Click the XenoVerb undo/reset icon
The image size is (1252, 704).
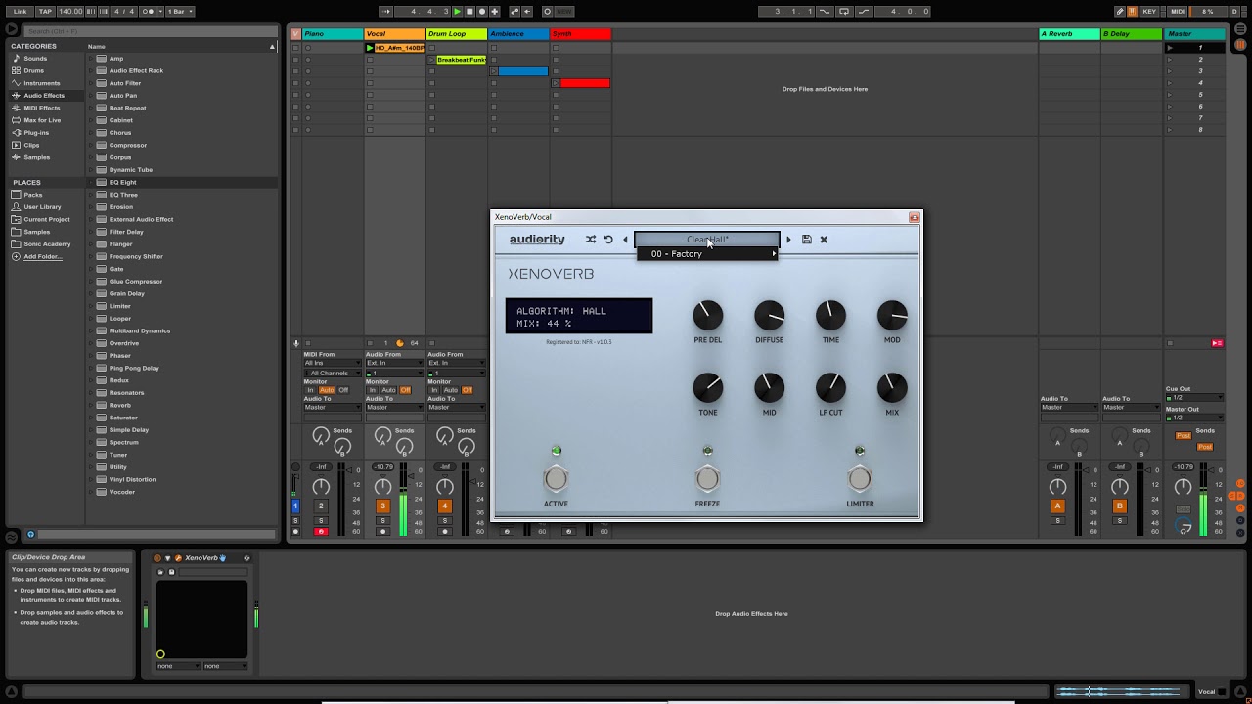608,240
